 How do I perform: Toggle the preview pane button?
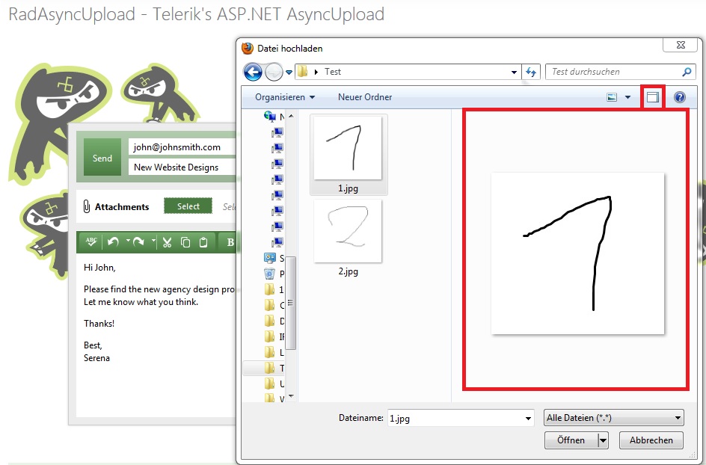coord(652,97)
